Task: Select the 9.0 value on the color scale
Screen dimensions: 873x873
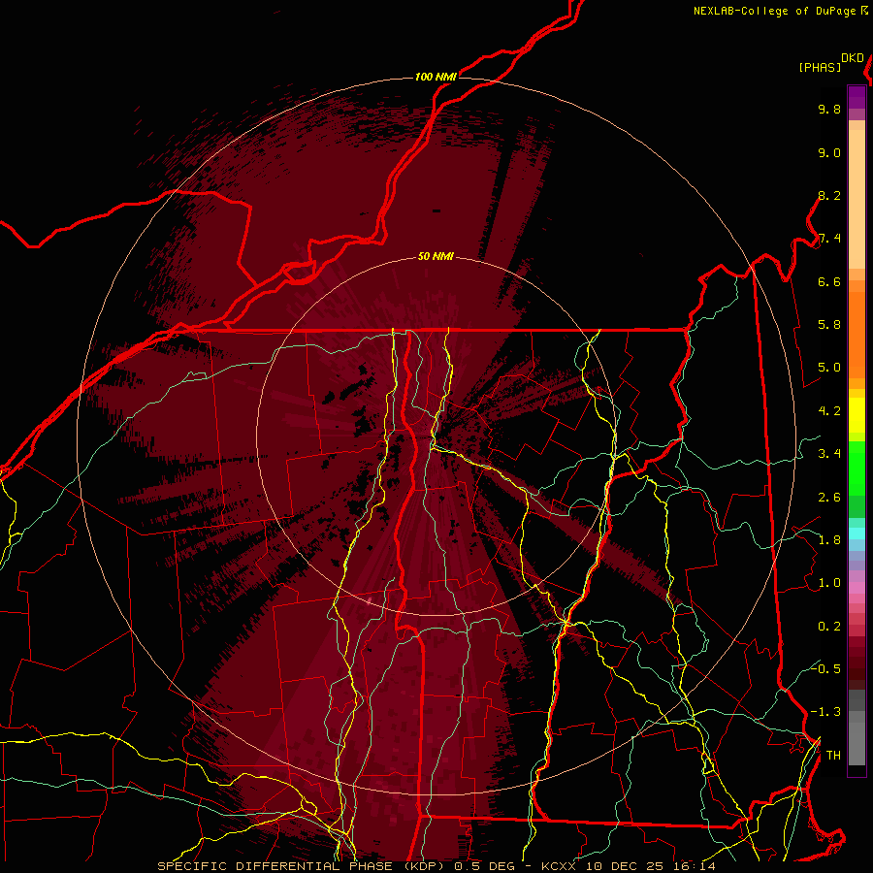Action: coord(829,152)
